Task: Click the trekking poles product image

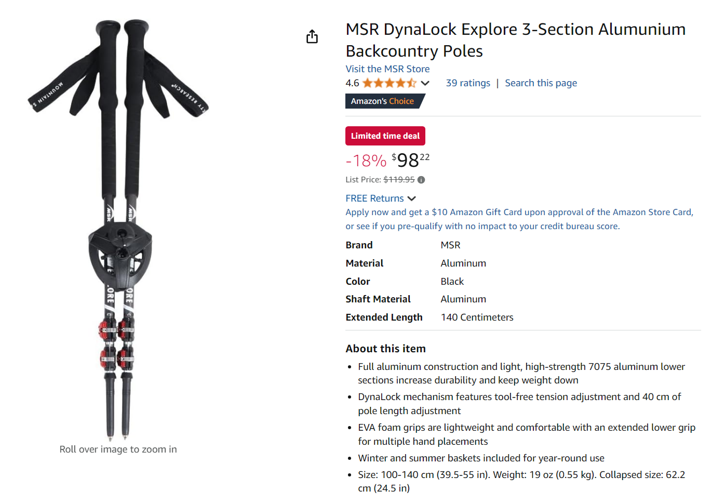Action: pos(118,229)
